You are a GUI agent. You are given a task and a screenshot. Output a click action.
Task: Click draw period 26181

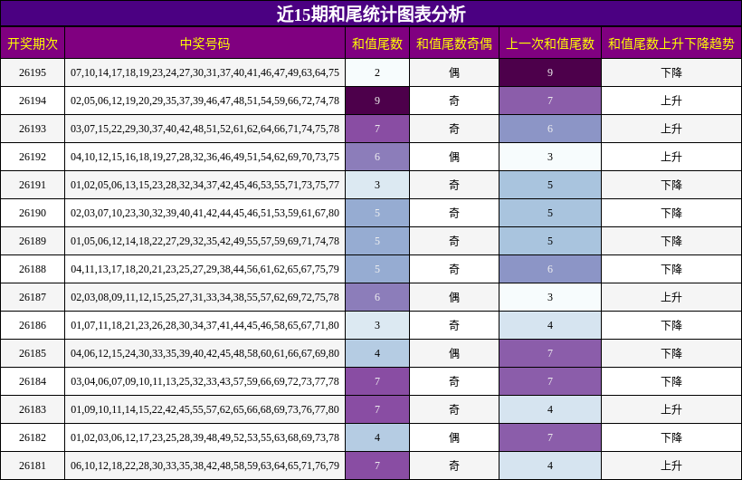[x=33, y=466]
